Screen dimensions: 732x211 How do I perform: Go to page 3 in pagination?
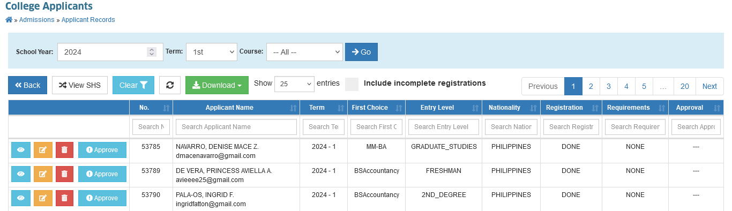tap(609, 86)
